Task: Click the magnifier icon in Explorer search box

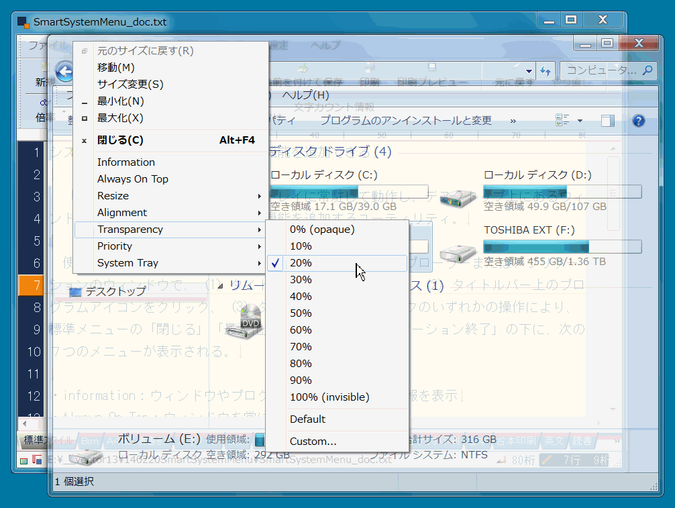Action: [647, 70]
